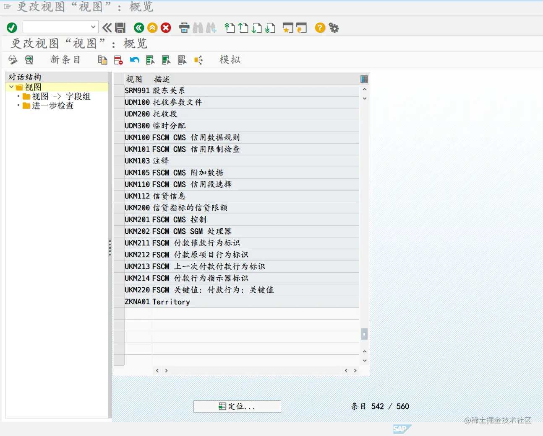Click the Last Page icon

tap(270, 28)
